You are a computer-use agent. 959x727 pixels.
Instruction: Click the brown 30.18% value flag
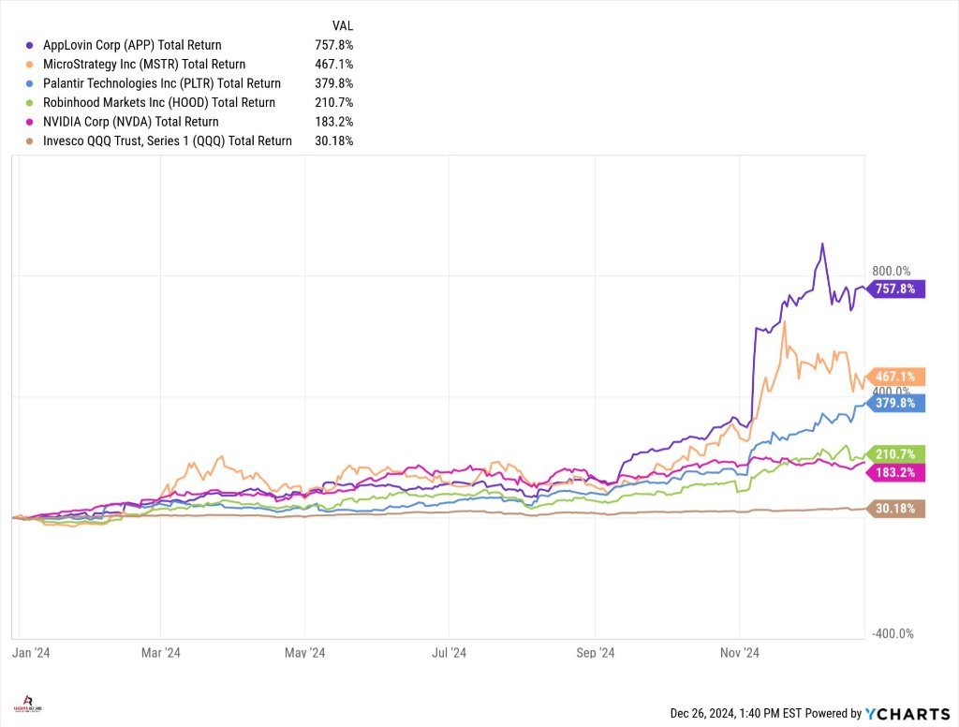click(896, 509)
